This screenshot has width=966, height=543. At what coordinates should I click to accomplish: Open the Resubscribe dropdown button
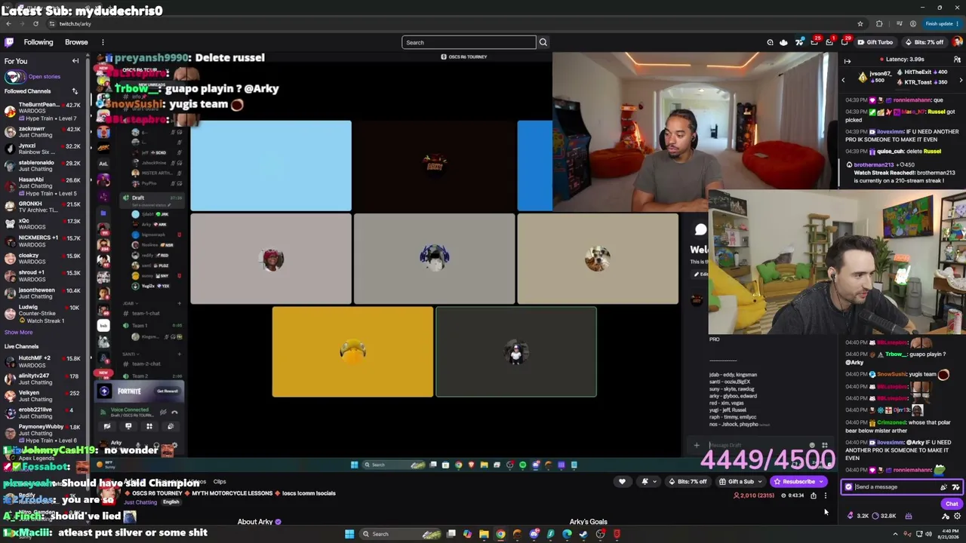click(x=798, y=481)
